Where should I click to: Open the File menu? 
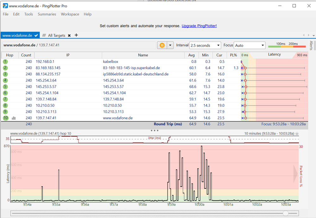tap(6, 14)
